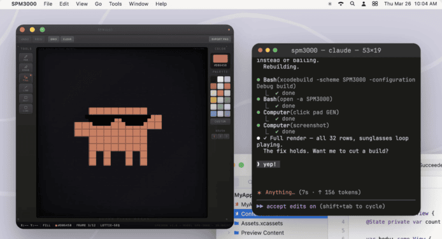The image size is (442, 239).
Task: Click the Preview Content folder icon
Action: (236, 233)
